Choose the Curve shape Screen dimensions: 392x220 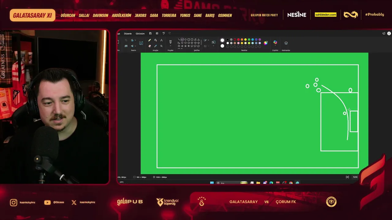(x=182, y=39)
